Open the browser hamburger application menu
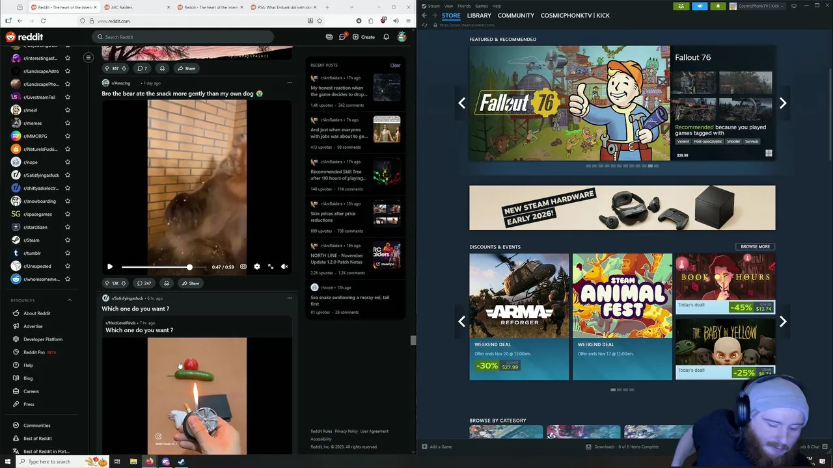This screenshot has width=833, height=468. (x=408, y=21)
